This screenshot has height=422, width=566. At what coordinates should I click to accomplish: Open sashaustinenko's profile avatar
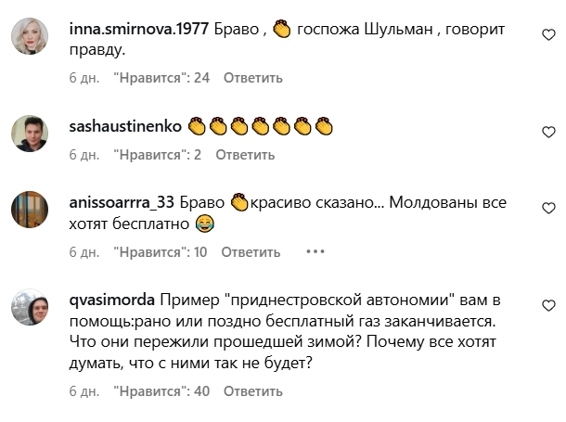[30, 134]
